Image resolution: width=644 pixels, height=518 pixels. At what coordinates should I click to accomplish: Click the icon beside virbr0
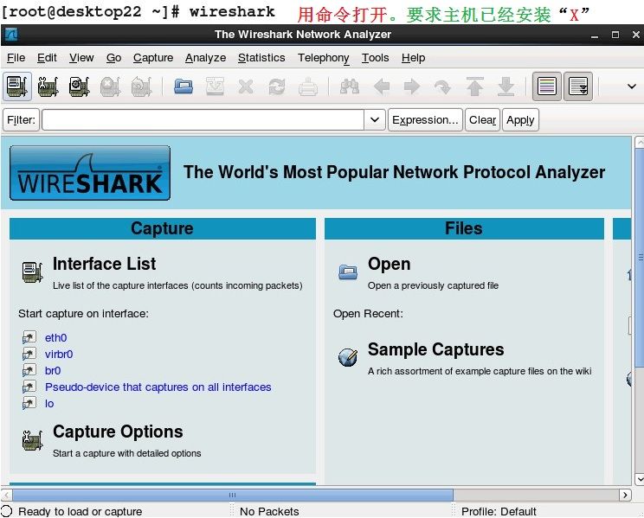[x=29, y=354]
